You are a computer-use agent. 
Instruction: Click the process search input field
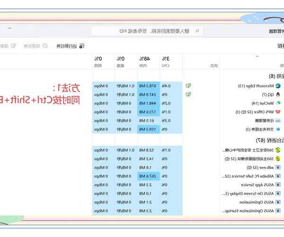147,31
